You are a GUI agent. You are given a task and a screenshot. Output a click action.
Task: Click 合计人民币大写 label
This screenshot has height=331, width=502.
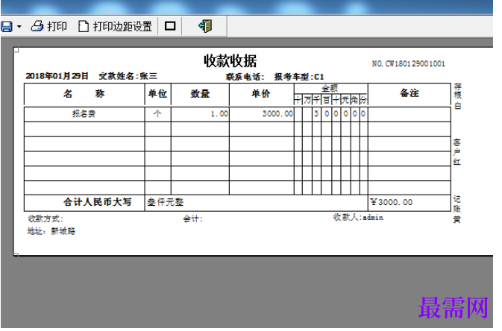(x=97, y=202)
